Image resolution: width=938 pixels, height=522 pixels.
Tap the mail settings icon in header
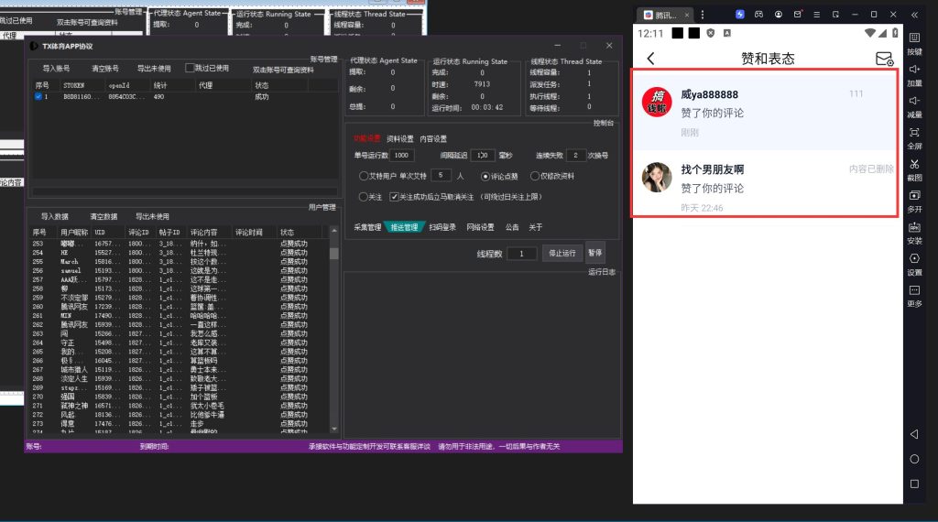[884, 59]
